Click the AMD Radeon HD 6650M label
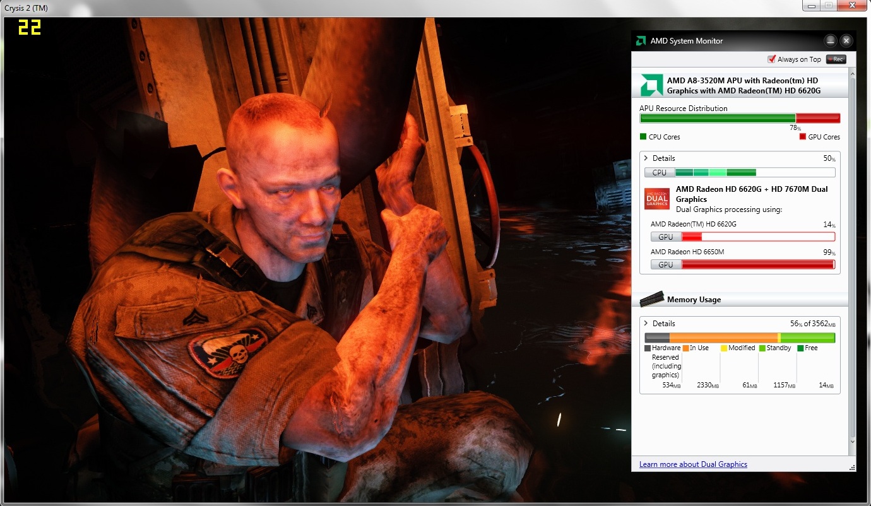Screen dimensions: 871x506 (687, 252)
